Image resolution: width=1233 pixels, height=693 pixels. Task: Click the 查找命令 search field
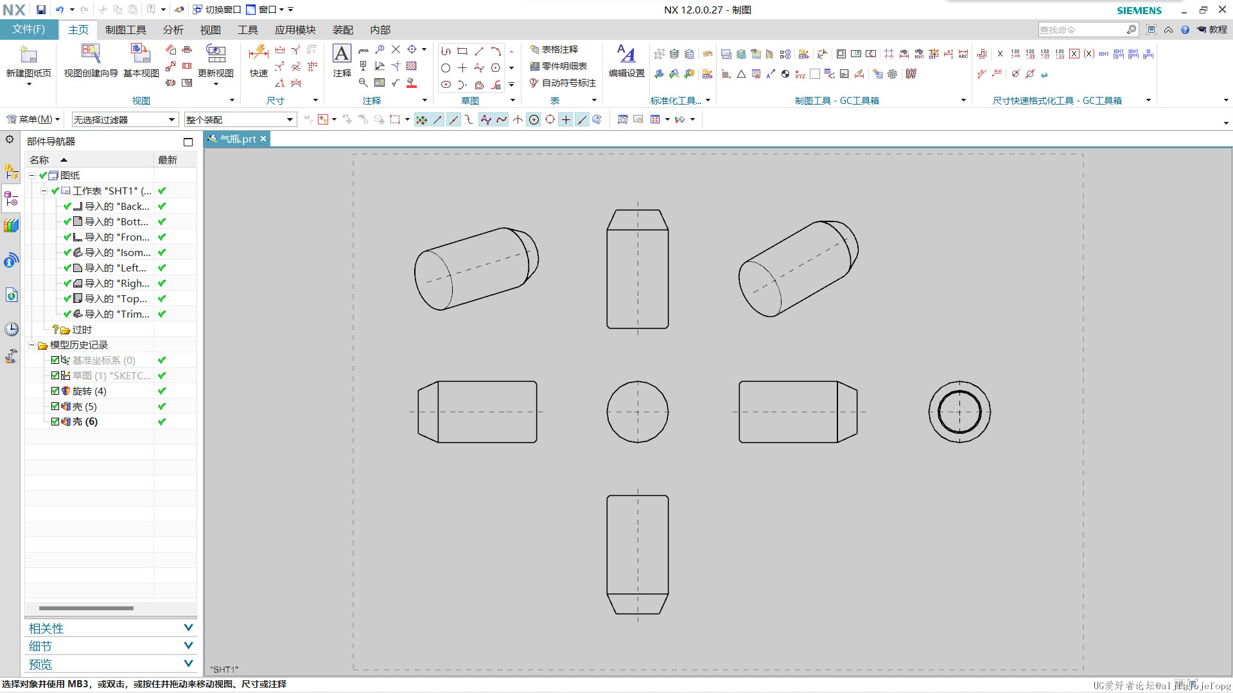coord(1082,30)
